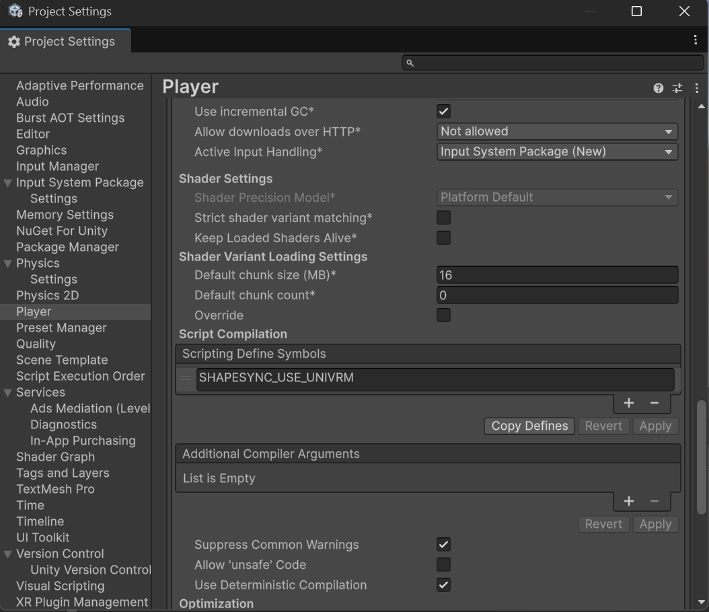Screen dimensions: 709x612
Task: Toggle Use Deterministic Compilation checkbox
Action: [443, 585]
